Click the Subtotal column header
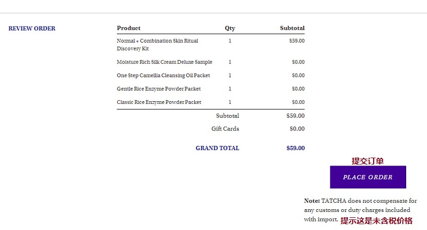Viewport: 427px width, 230px height. point(292,28)
